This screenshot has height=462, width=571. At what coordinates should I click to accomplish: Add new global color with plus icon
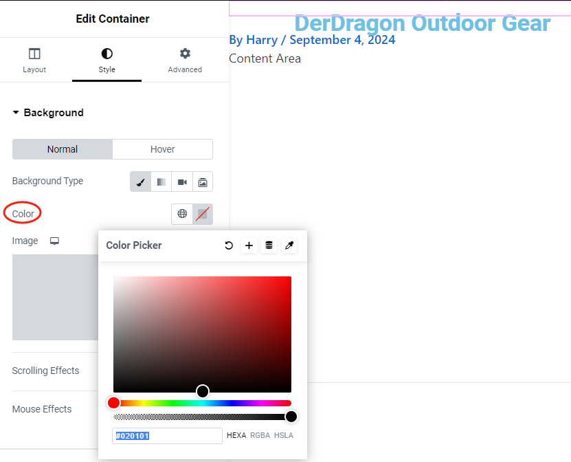tap(249, 245)
